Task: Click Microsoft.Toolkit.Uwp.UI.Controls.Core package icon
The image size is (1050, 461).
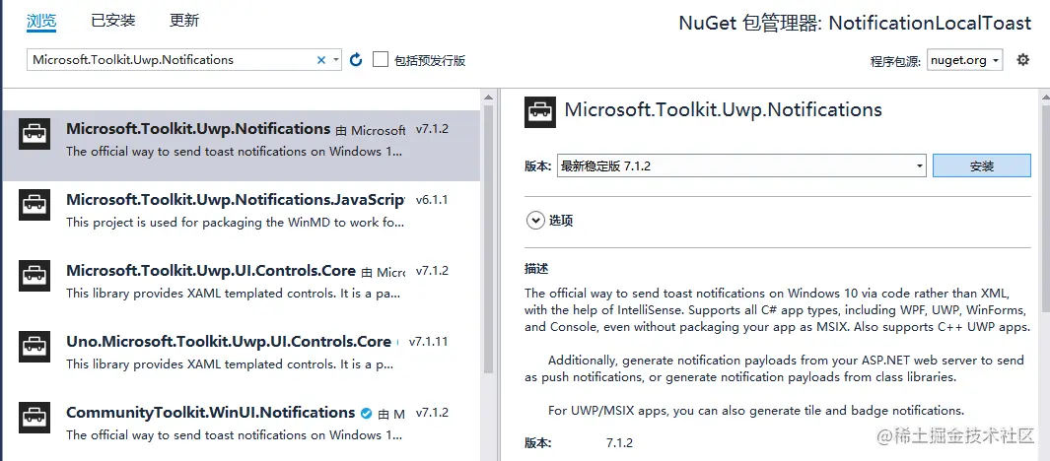Action: pos(35,275)
